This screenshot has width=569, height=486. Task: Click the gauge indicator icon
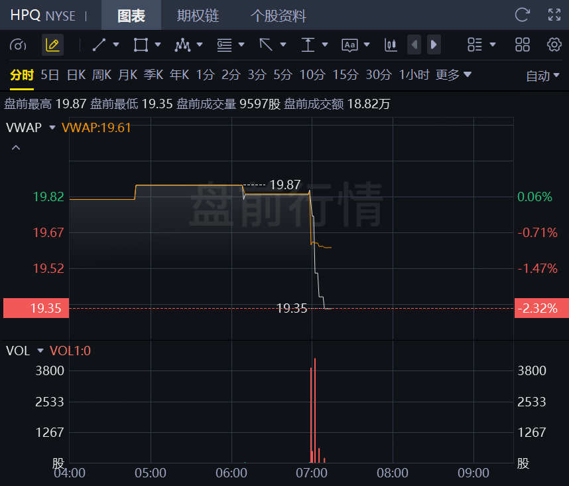19,44
